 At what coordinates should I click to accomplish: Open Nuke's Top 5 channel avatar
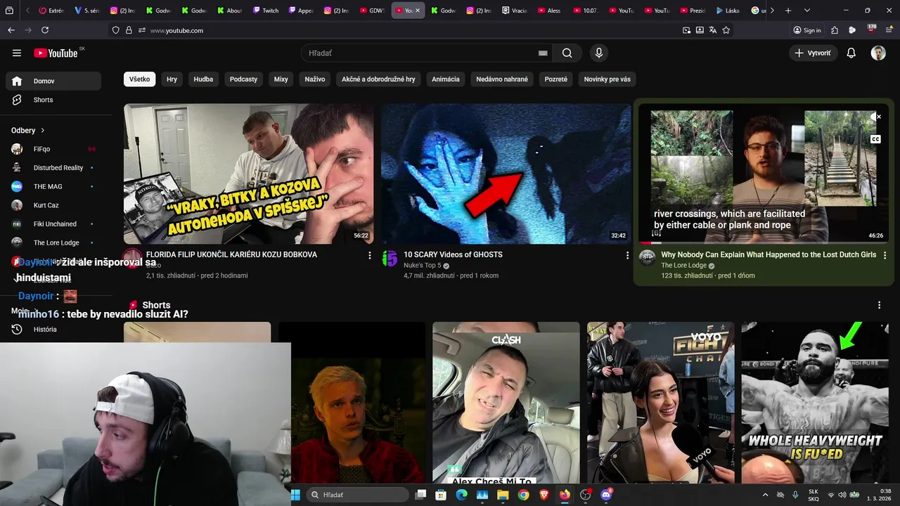(390, 259)
